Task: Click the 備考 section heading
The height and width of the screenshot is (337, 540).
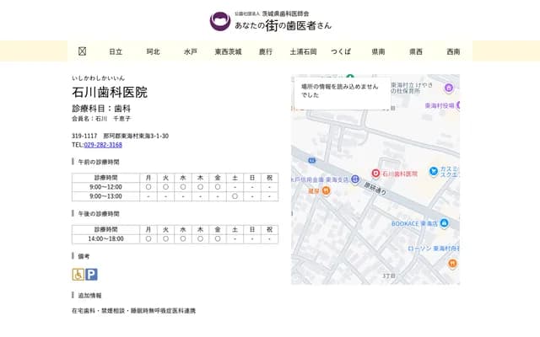Action: tap(84, 256)
